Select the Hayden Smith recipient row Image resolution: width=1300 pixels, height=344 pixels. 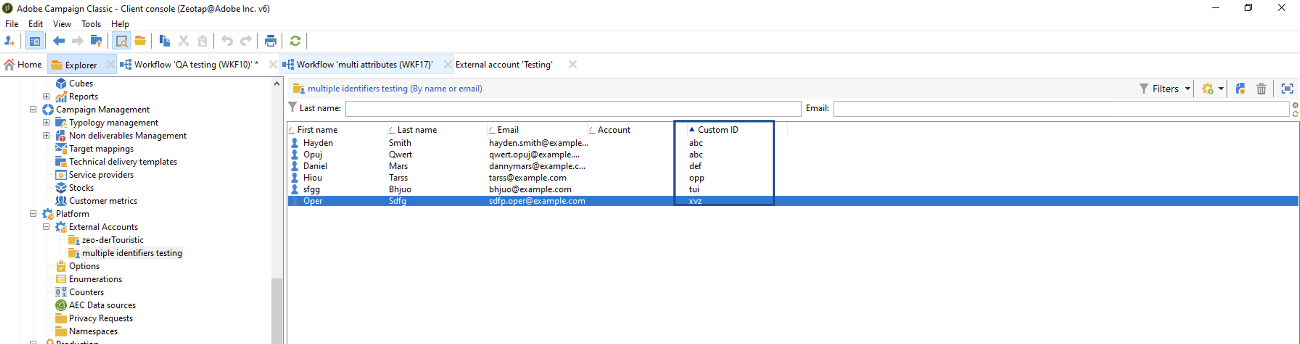792,143
